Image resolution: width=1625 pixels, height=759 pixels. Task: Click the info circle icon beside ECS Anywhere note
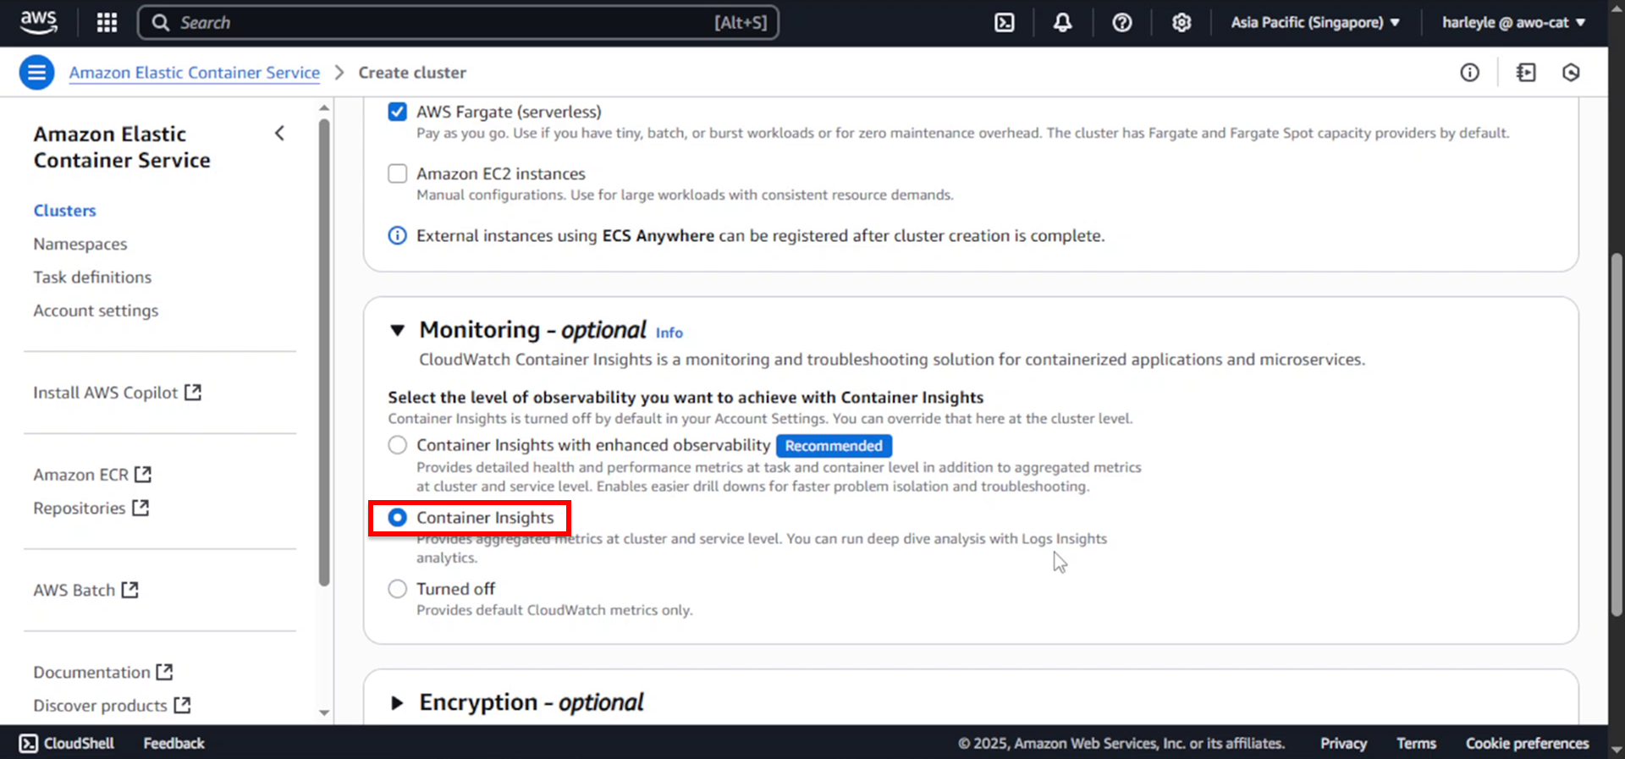click(397, 235)
